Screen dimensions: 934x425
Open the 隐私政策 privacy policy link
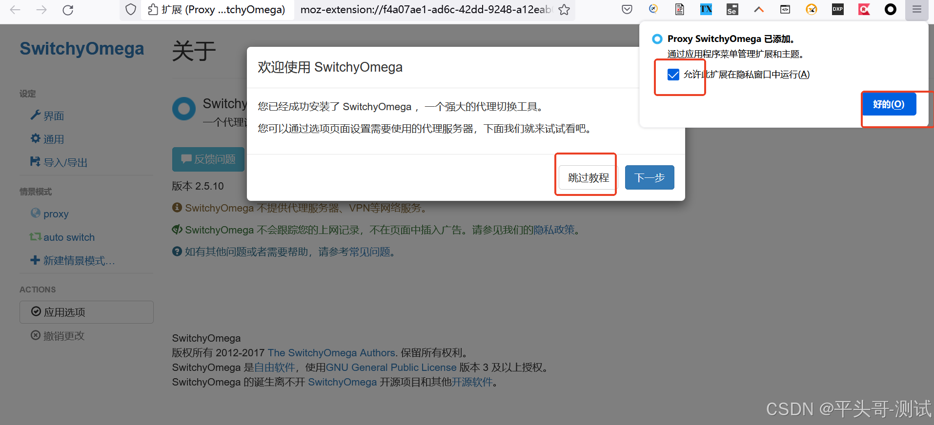(x=554, y=230)
